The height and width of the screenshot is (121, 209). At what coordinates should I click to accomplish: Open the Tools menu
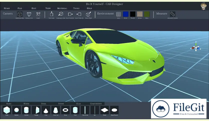76,8
